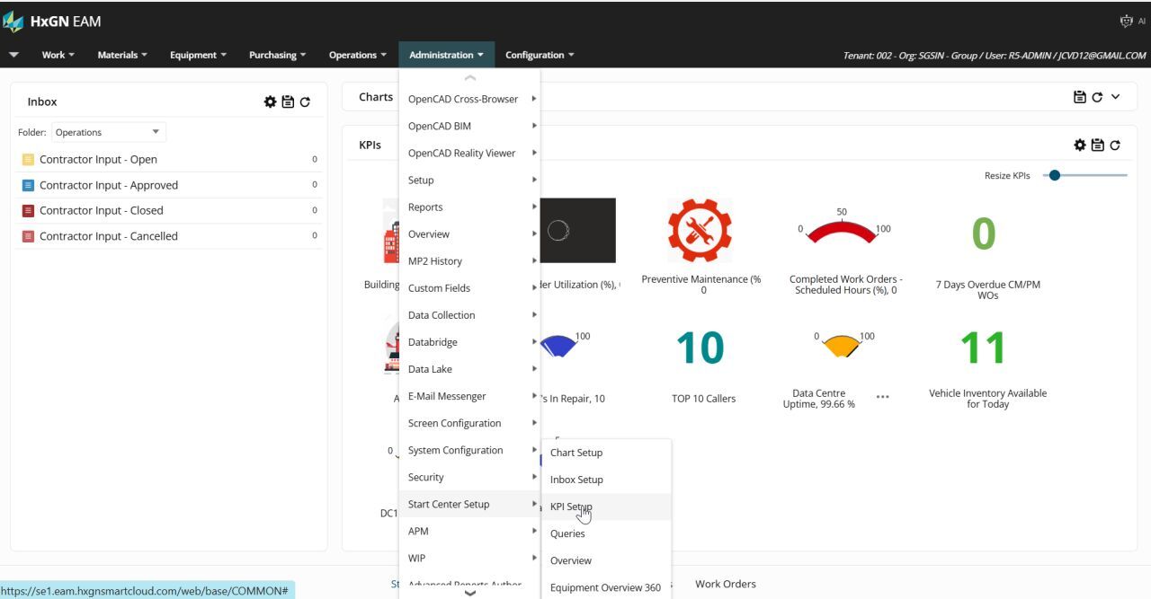Click the Inbox settings gear icon
The image size is (1151, 599).
pyautogui.click(x=270, y=102)
